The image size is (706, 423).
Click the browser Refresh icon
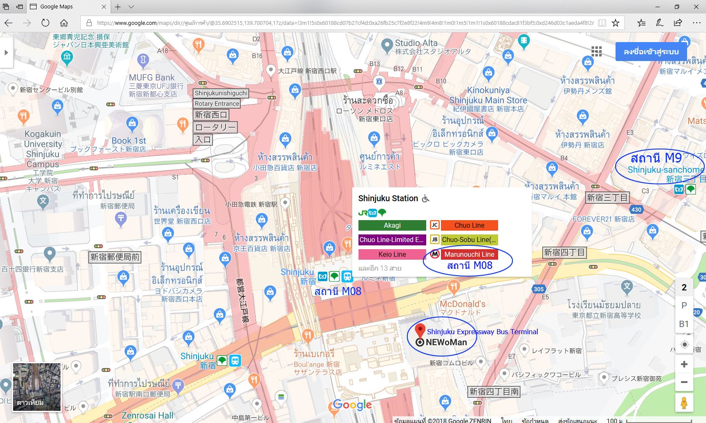click(x=45, y=23)
